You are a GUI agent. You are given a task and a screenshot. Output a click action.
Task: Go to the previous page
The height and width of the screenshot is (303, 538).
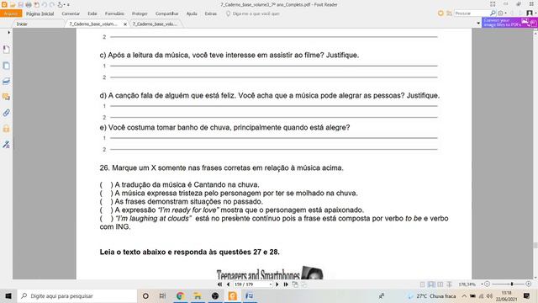click(228, 284)
